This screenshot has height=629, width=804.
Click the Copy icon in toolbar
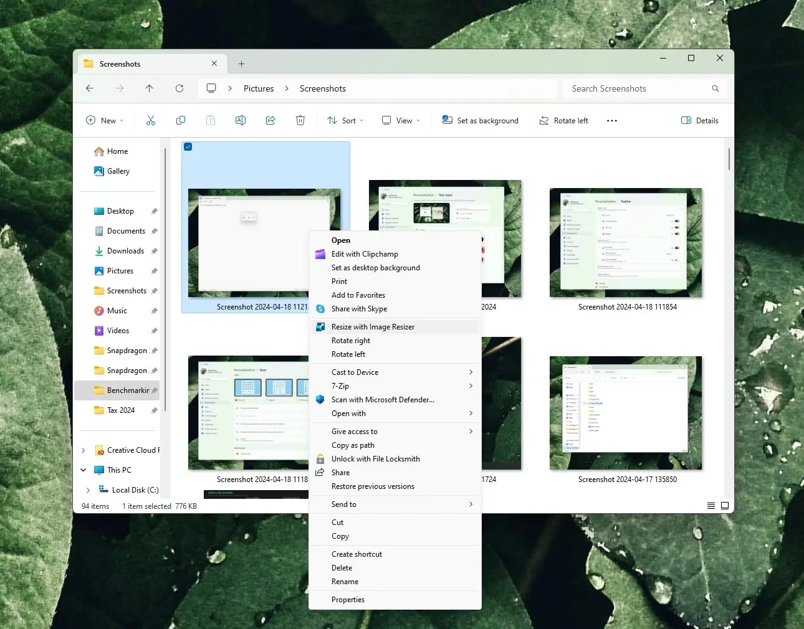181,120
